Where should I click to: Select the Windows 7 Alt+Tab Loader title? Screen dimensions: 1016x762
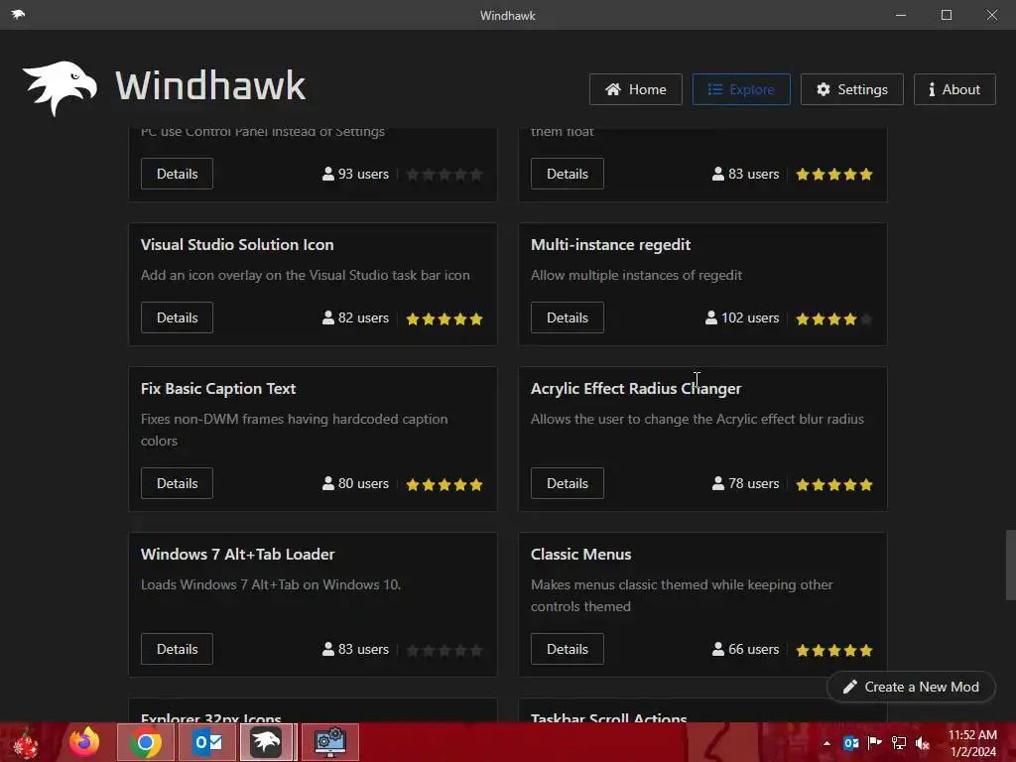(238, 555)
